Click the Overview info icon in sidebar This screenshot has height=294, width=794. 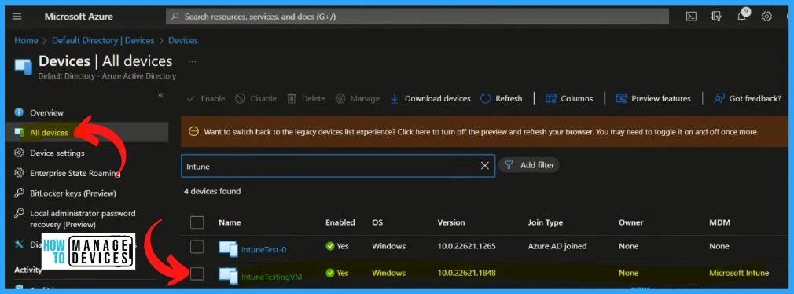[x=19, y=112]
